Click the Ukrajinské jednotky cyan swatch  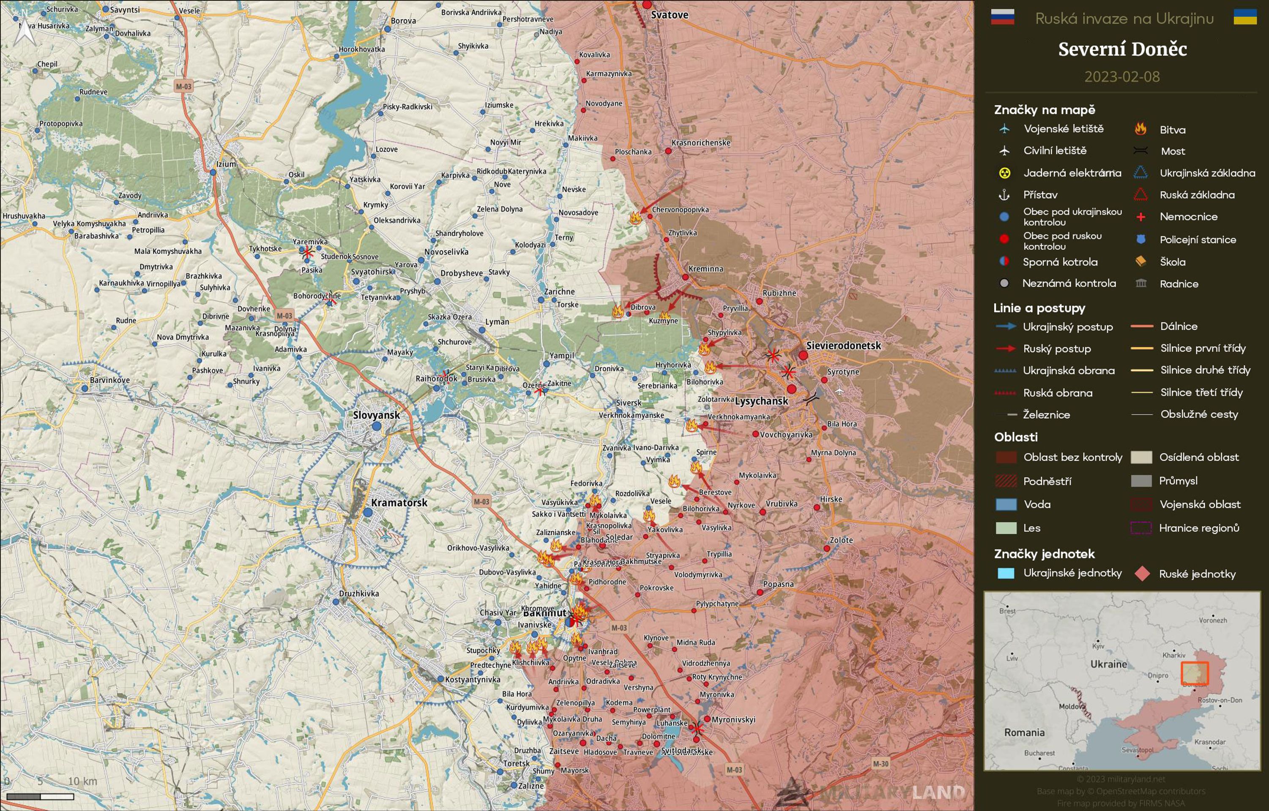tap(1006, 574)
